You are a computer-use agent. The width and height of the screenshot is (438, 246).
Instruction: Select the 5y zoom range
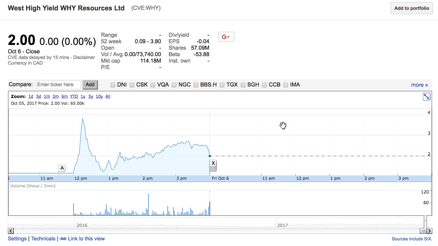[91, 96]
